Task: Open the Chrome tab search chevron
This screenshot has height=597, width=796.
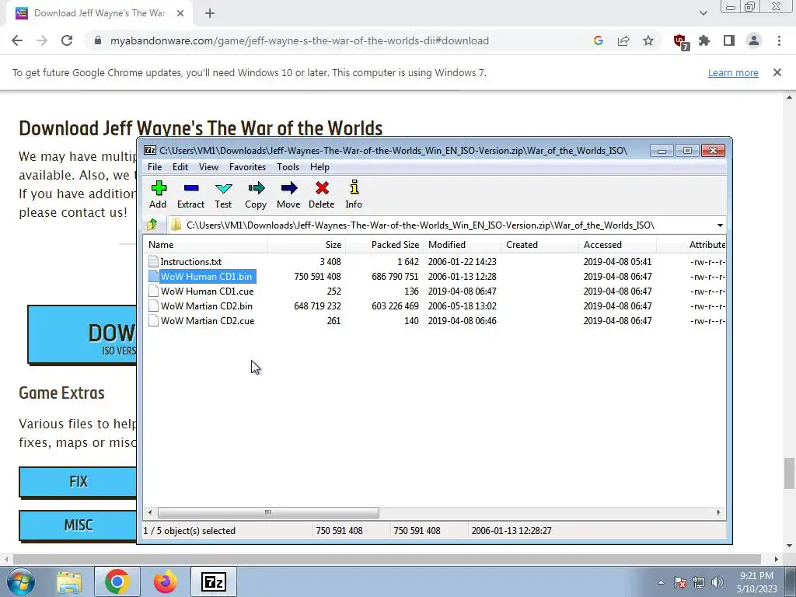Action: (x=703, y=13)
